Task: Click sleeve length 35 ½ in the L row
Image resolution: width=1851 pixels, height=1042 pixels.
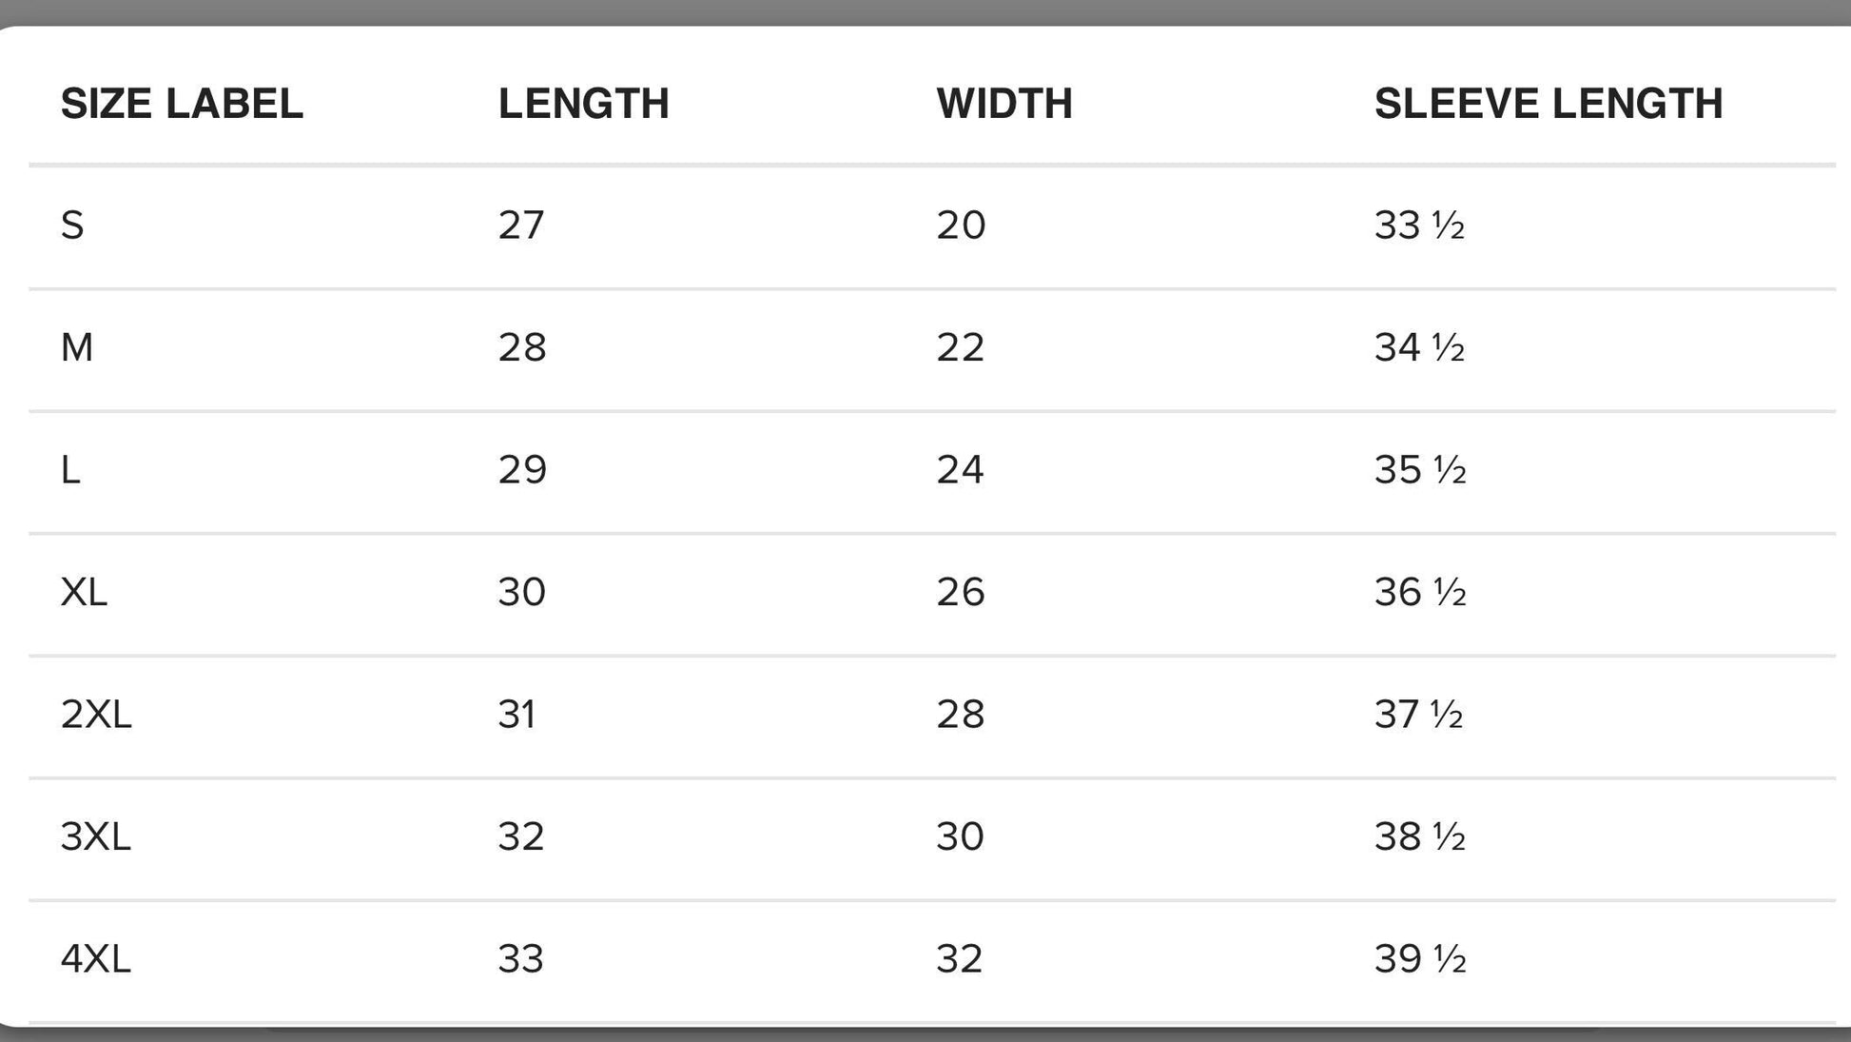Action: [1420, 470]
